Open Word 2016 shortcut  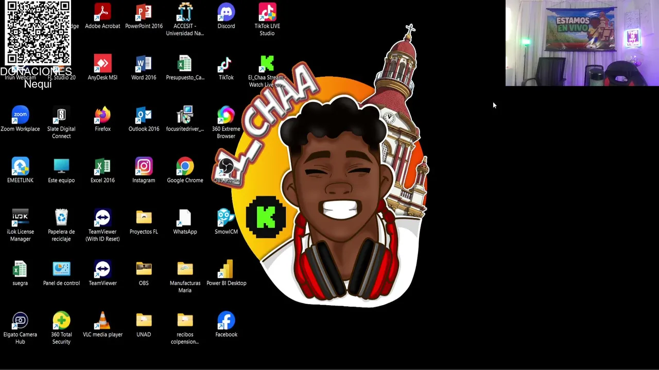pos(144,68)
